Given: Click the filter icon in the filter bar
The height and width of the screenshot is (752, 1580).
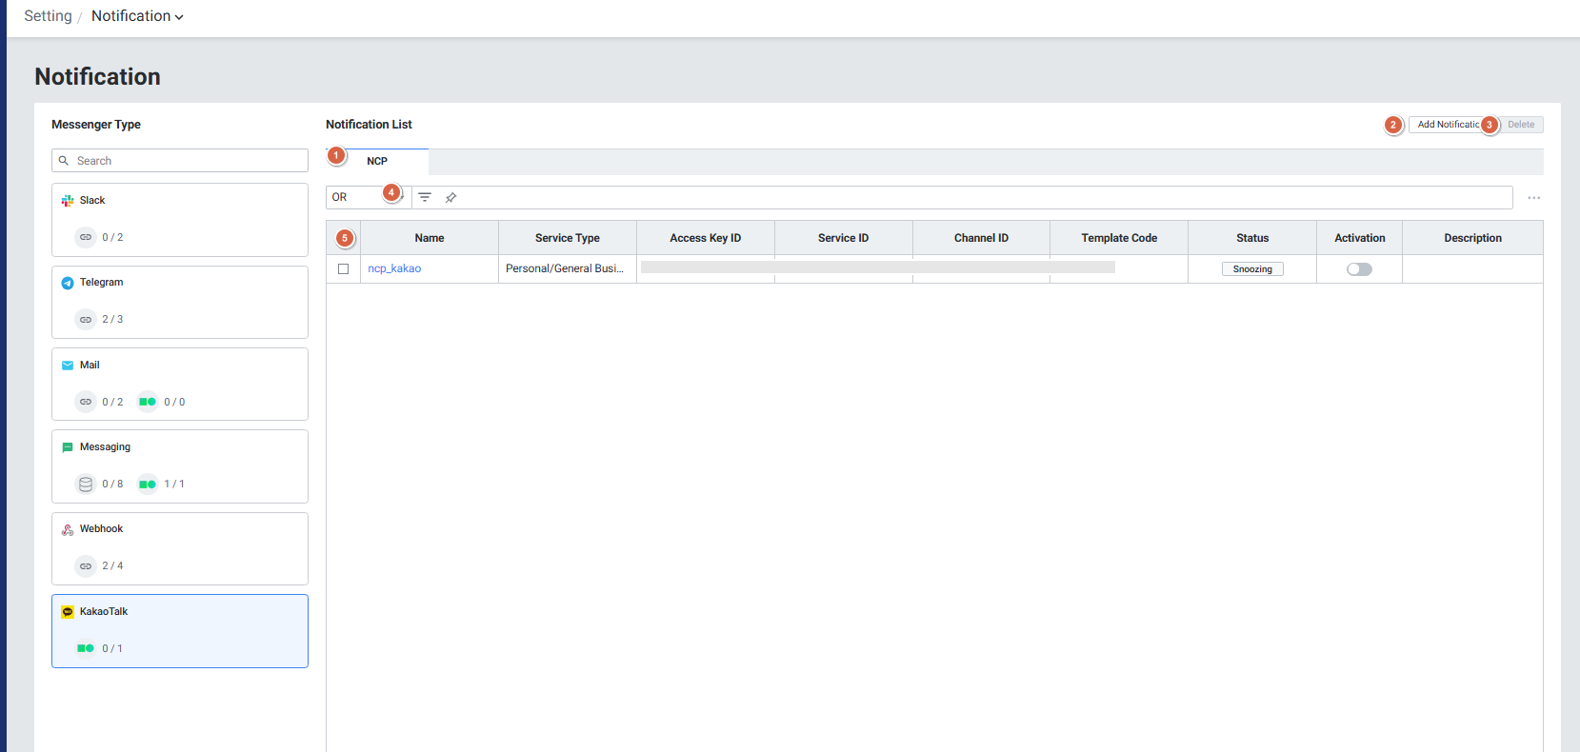Looking at the screenshot, I should 425,197.
